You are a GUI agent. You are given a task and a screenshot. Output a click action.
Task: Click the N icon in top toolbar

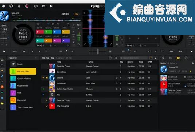click(x=51, y=6)
